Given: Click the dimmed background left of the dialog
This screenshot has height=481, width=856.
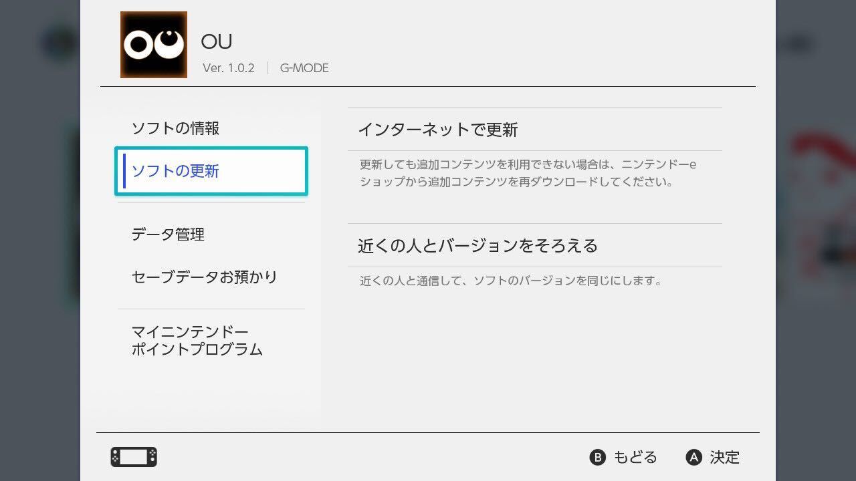Looking at the screenshot, I should pyautogui.click(x=40, y=240).
